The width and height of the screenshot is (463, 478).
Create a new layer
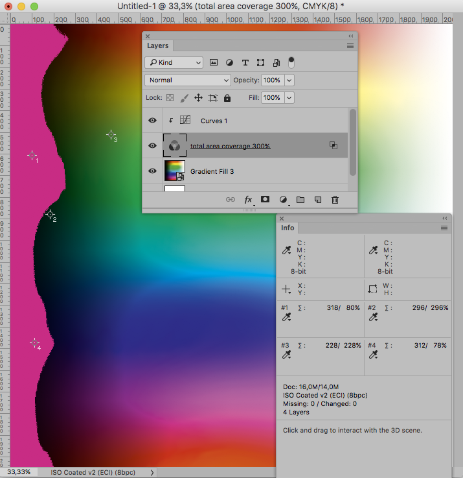pyautogui.click(x=318, y=200)
